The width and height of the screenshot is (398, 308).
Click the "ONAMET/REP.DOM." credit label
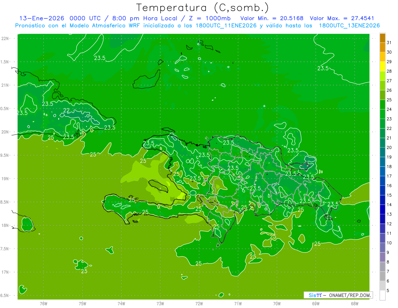(x=350, y=295)
